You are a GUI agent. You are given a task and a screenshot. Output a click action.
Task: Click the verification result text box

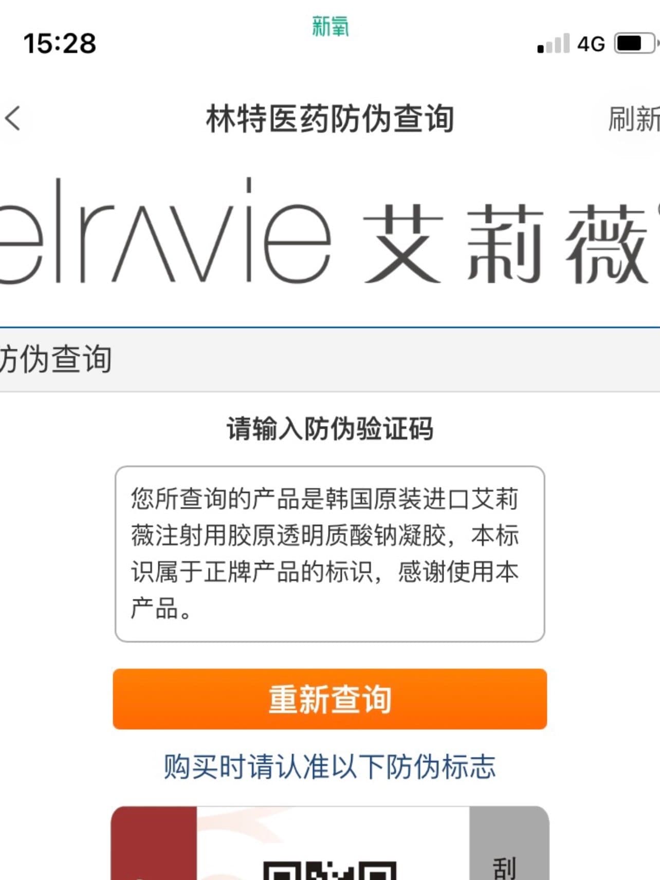click(x=329, y=554)
